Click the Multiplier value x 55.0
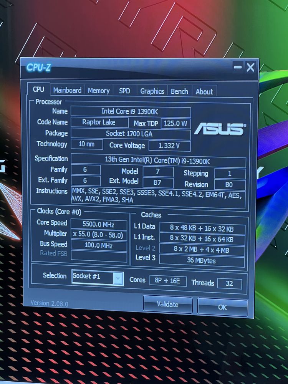 (99, 235)
